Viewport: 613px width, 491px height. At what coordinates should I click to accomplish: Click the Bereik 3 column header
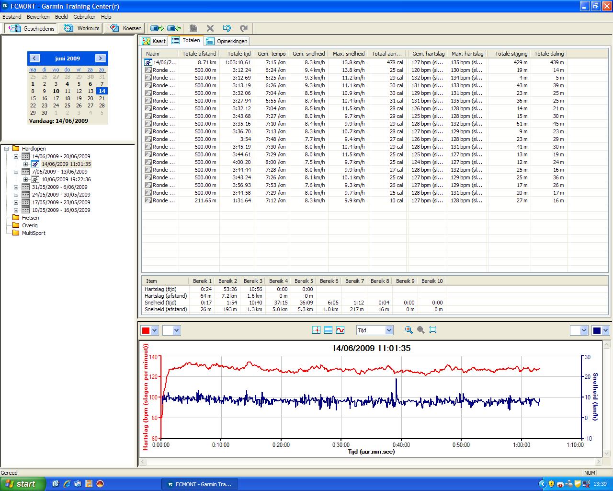pos(253,281)
